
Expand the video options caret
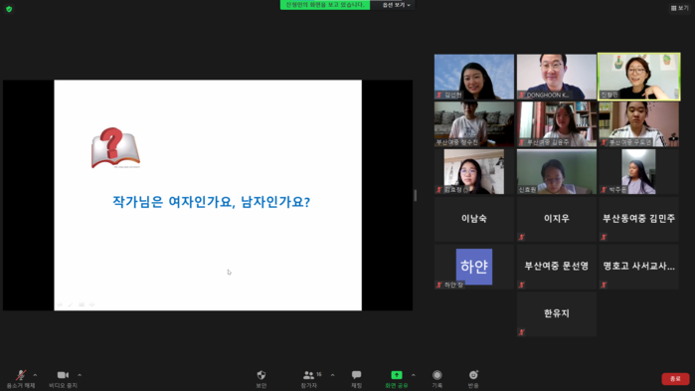80,375
